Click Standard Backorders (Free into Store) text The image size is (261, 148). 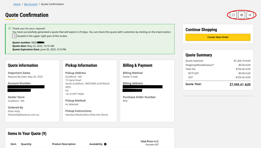pos(86,115)
